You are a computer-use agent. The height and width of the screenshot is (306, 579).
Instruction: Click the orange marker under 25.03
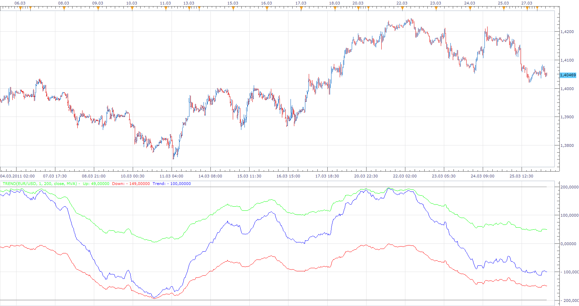504,9
